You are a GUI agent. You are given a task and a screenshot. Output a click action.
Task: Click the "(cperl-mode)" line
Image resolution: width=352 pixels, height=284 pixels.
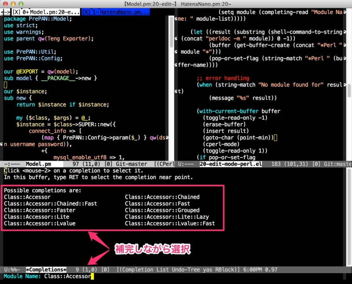point(221,144)
